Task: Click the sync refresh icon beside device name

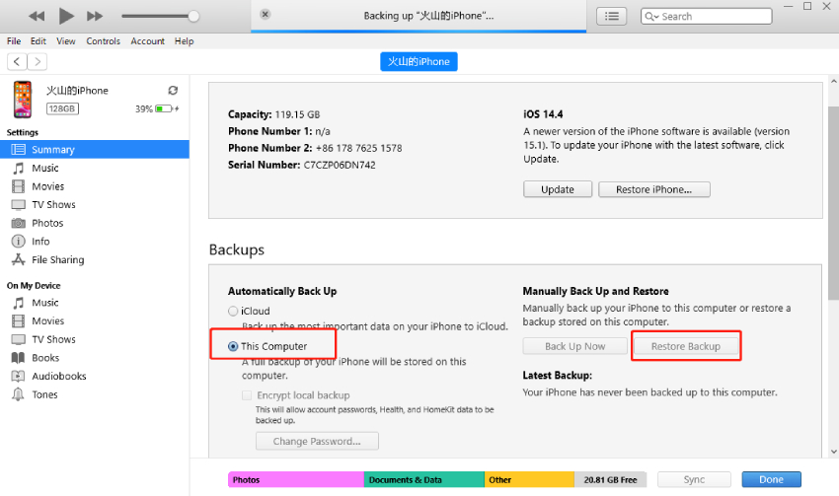Action: coord(173,91)
